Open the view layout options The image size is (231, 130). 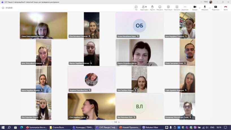coord(168,8)
